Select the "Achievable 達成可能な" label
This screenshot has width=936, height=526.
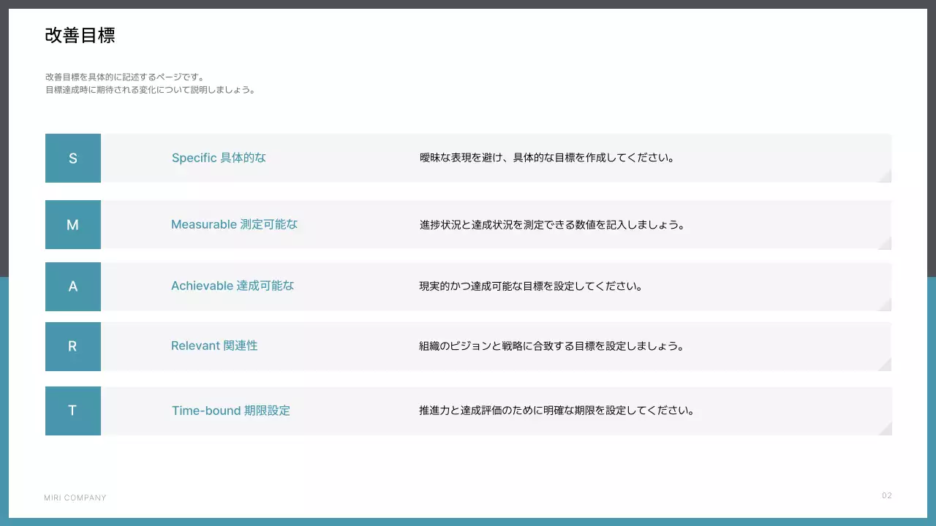pyautogui.click(x=232, y=286)
